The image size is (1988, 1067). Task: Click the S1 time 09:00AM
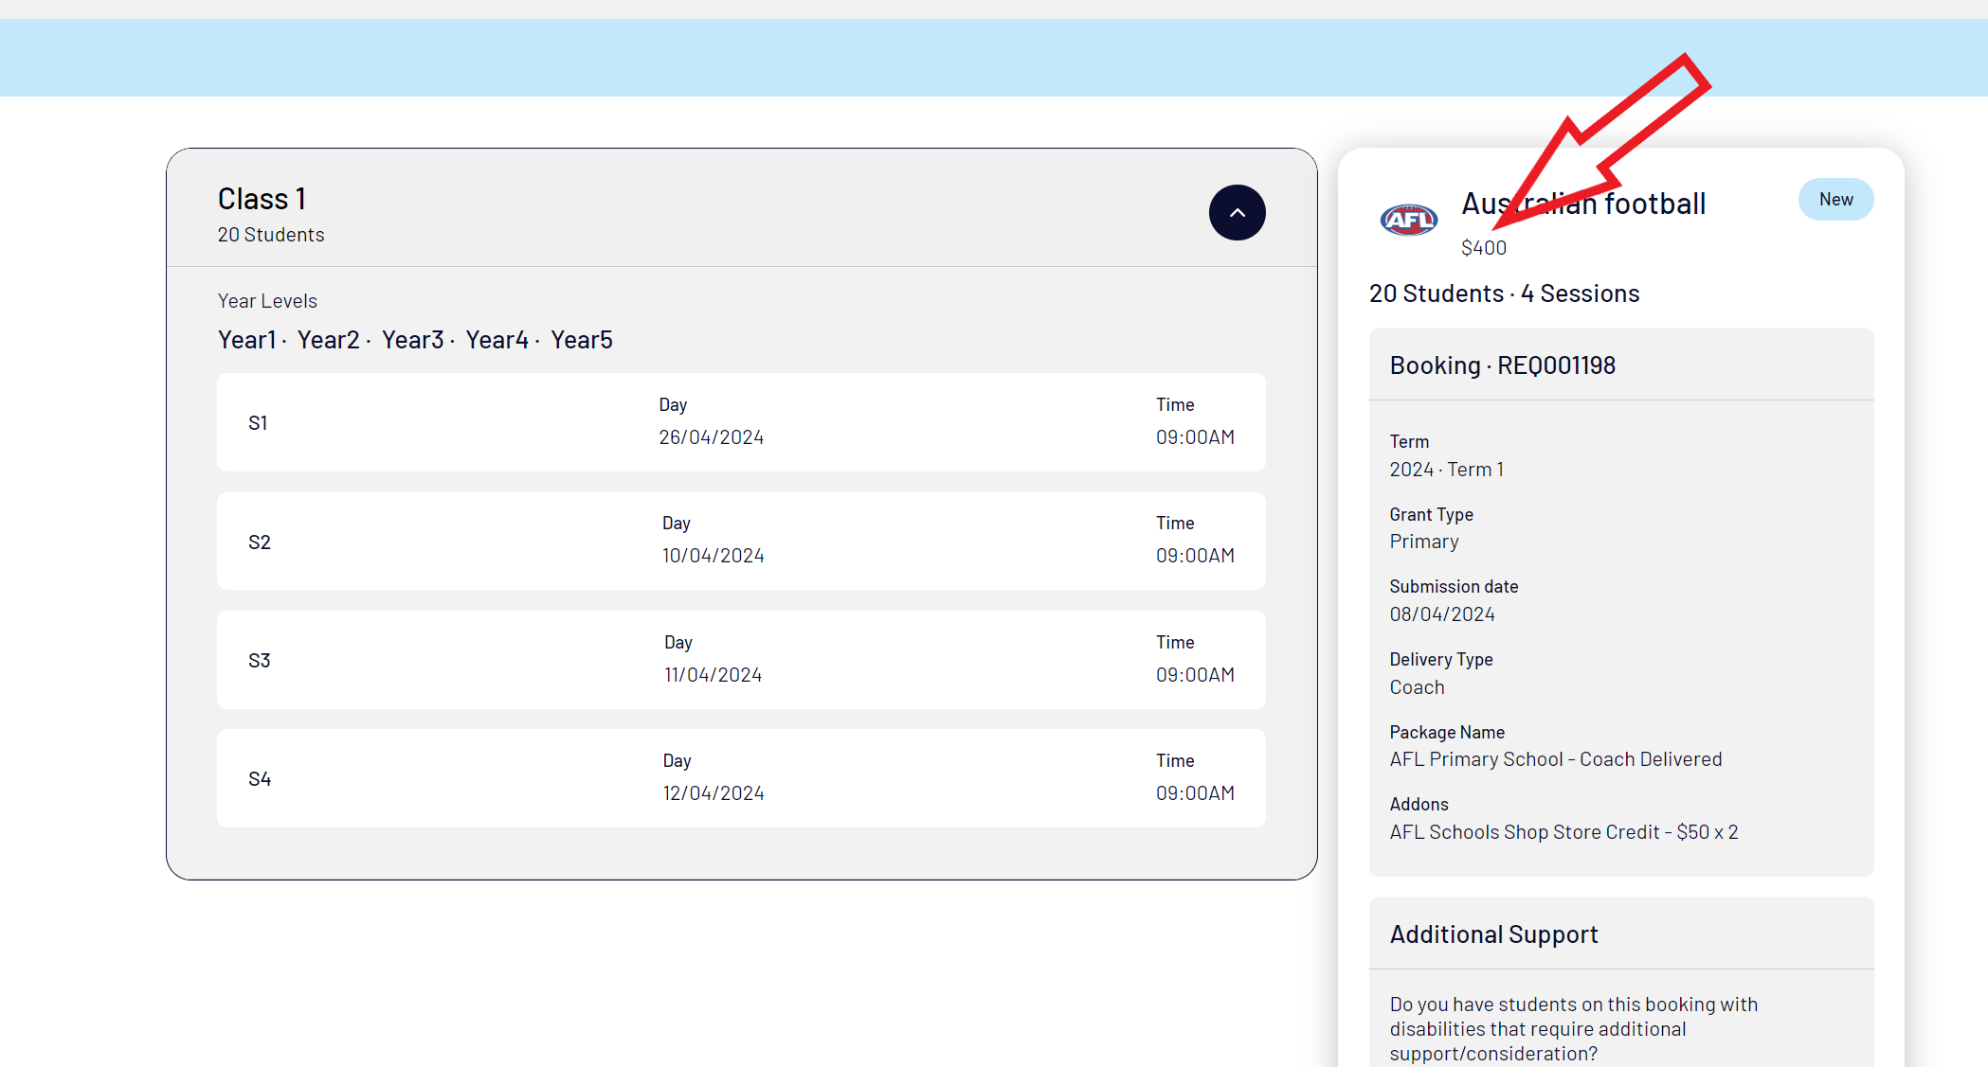click(1195, 437)
